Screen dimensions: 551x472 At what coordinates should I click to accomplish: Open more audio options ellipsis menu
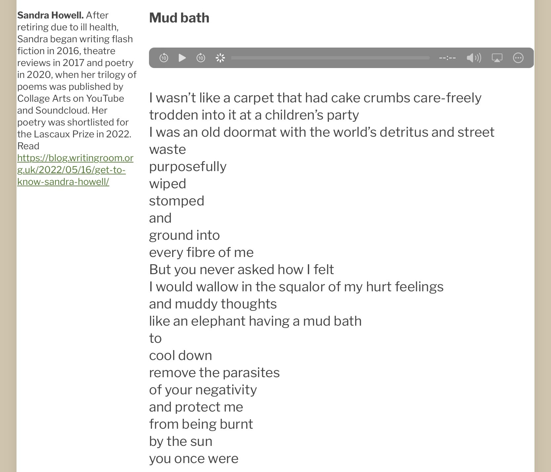tap(518, 58)
